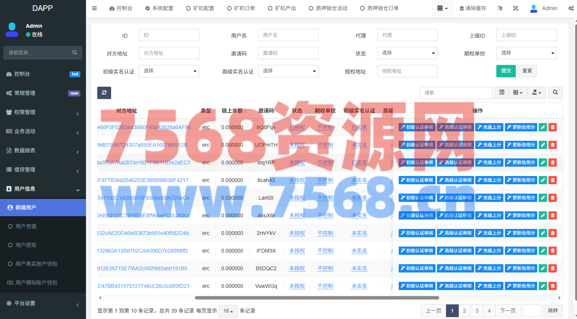Open the language translation icon
The height and width of the screenshot is (319, 577).
[500, 8]
